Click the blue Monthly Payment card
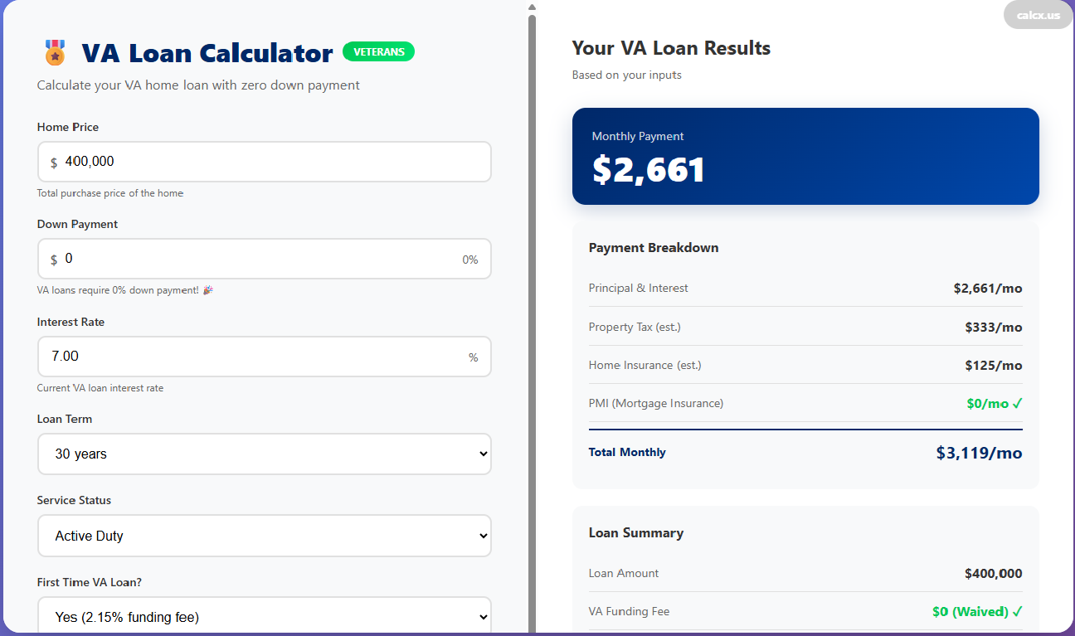The height and width of the screenshot is (636, 1075). [805, 156]
